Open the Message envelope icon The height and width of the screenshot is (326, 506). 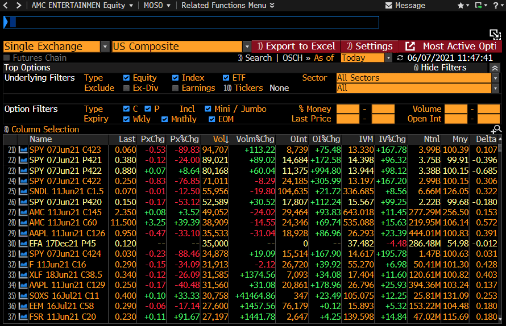(388, 6)
